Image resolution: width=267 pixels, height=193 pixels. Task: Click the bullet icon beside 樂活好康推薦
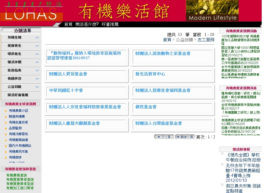coord(3,95)
